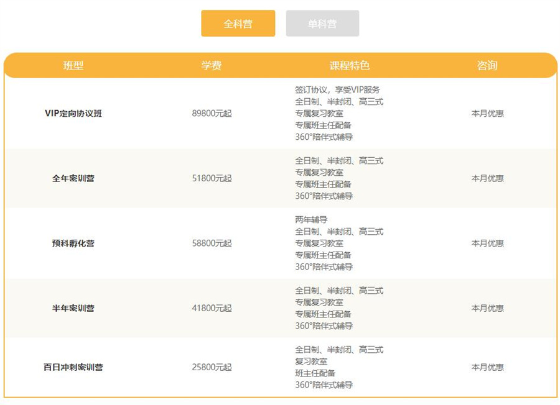
Task: Select the VIP定向协议班 row label
Action: tap(72, 114)
